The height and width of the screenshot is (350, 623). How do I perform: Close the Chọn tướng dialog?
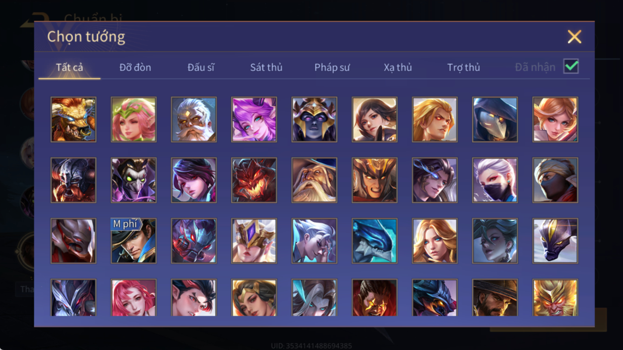(x=574, y=37)
